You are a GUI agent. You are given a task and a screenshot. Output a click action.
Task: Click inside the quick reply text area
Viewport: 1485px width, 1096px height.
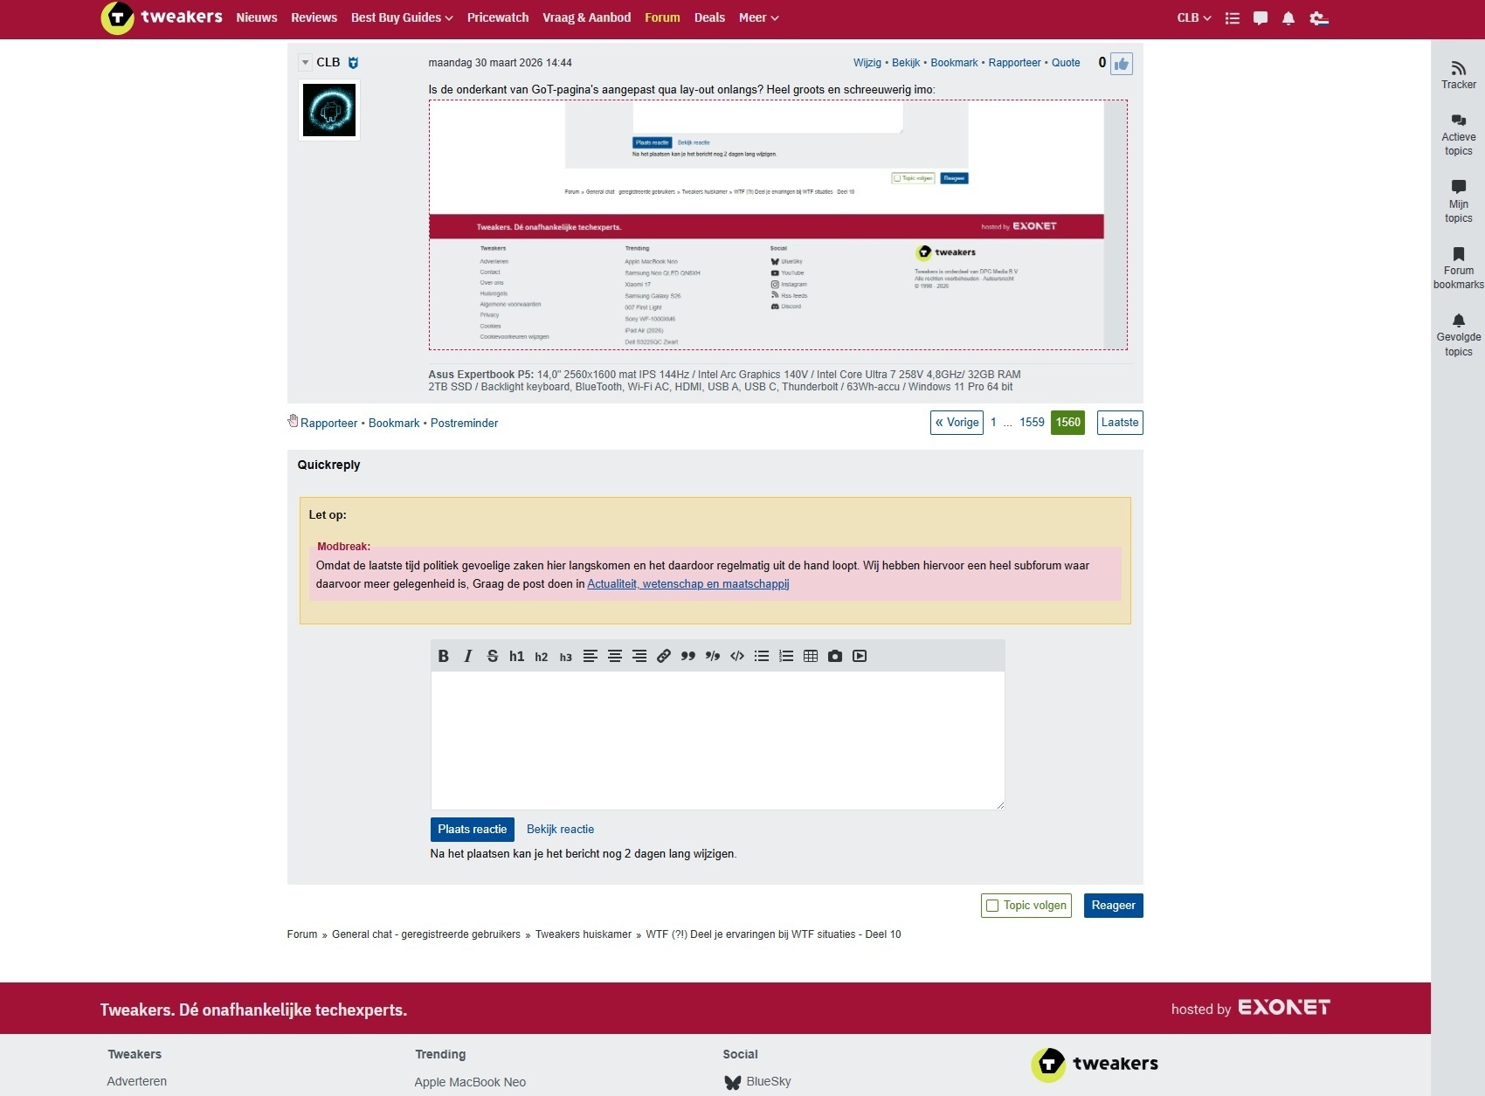[716, 738]
